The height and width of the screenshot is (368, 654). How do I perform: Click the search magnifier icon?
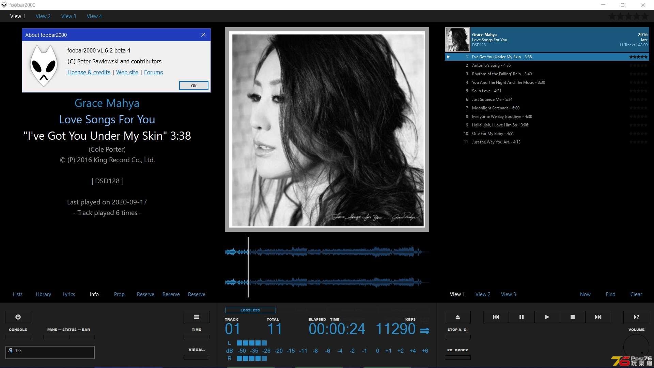[x=11, y=350]
